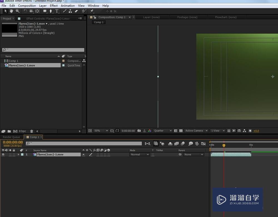Select the Zoom magnifier tool
The height and width of the screenshot is (217, 278).
coord(17,11)
